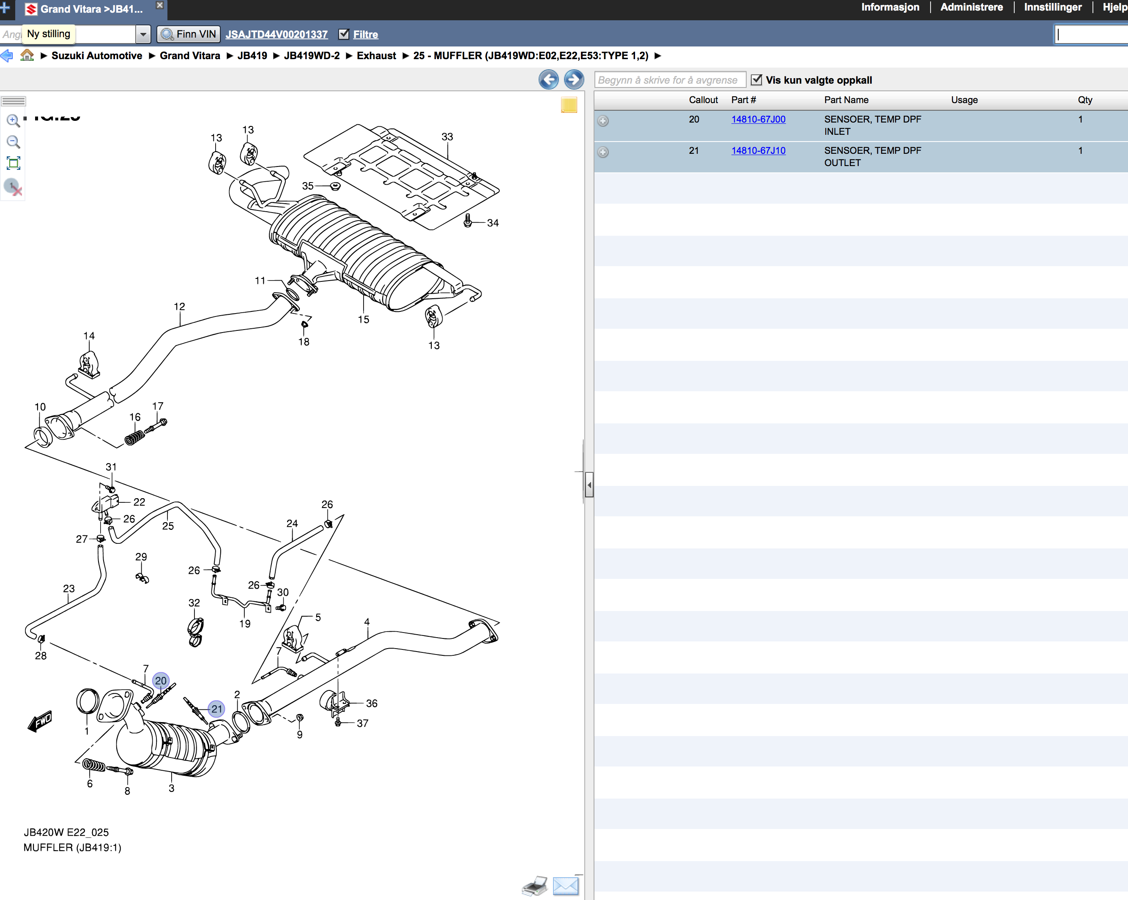Select callout 36 bracket on diagram
1128x900 pixels.
[x=372, y=704]
